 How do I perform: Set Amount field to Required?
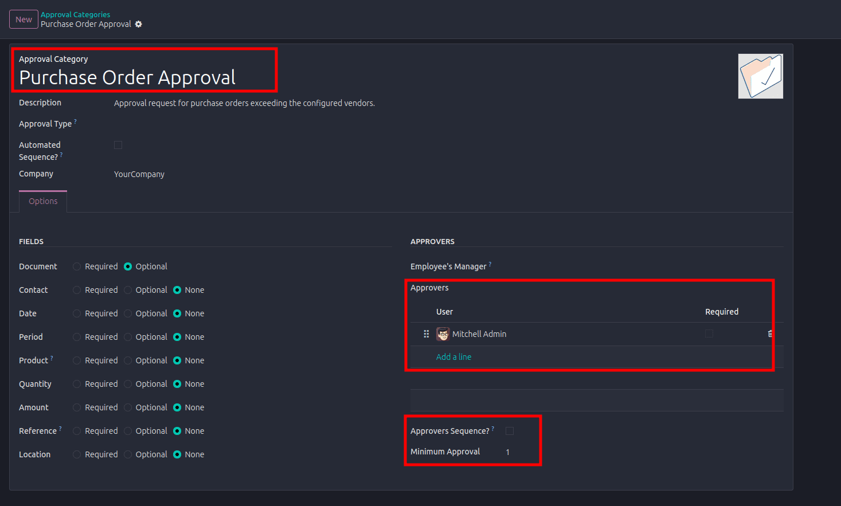tap(77, 407)
